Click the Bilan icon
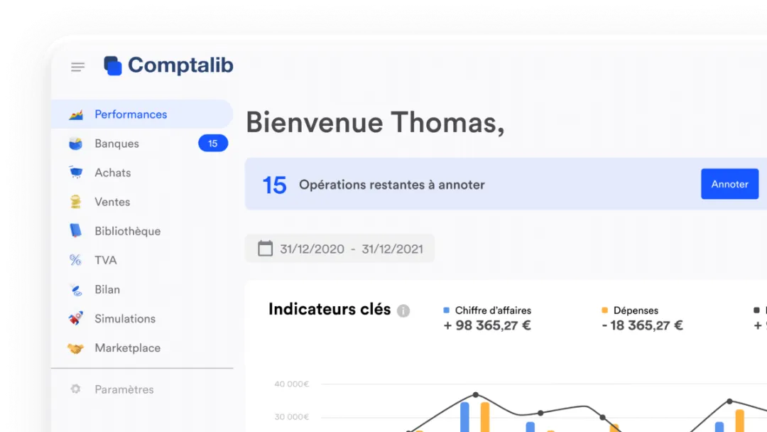 [x=76, y=290]
